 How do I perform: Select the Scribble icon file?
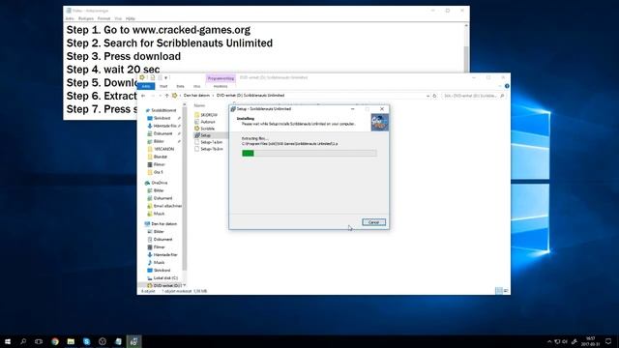click(x=204, y=129)
